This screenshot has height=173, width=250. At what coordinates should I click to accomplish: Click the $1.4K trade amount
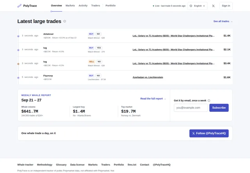(227, 36)
